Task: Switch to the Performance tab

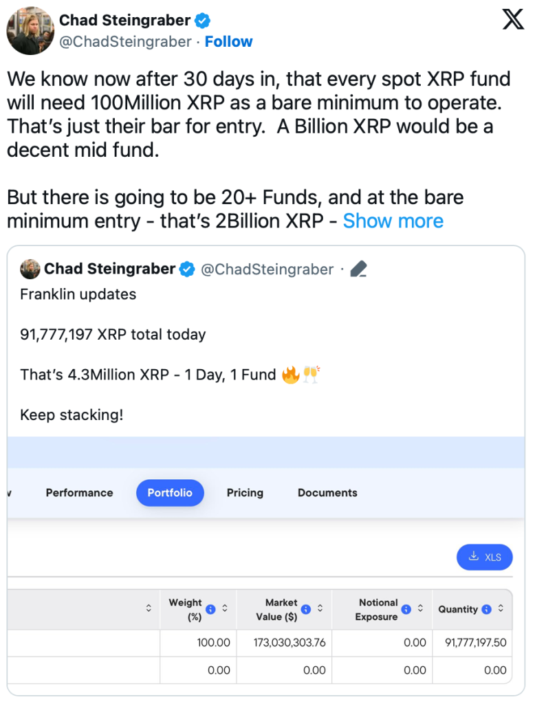Action: [79, 493]
